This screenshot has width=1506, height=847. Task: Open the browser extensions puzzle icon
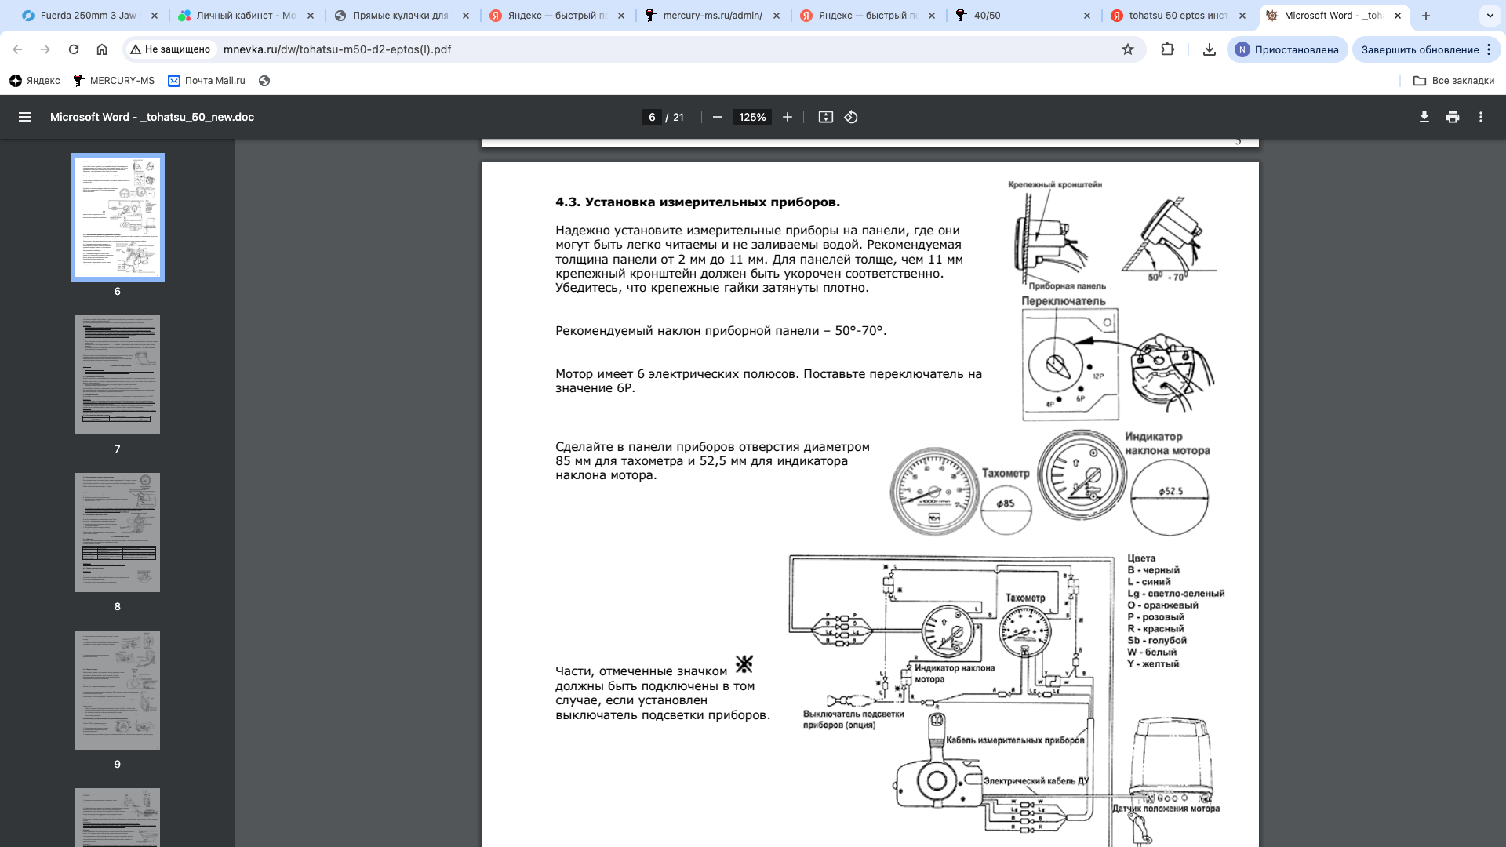(x=1167, y=49)
